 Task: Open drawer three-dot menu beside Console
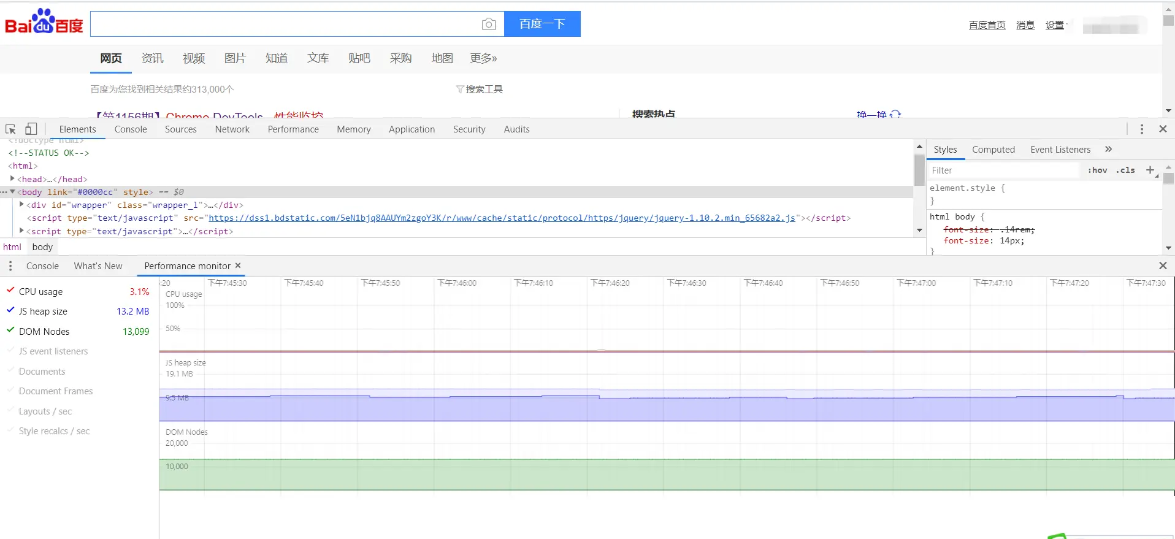[10, 266]
